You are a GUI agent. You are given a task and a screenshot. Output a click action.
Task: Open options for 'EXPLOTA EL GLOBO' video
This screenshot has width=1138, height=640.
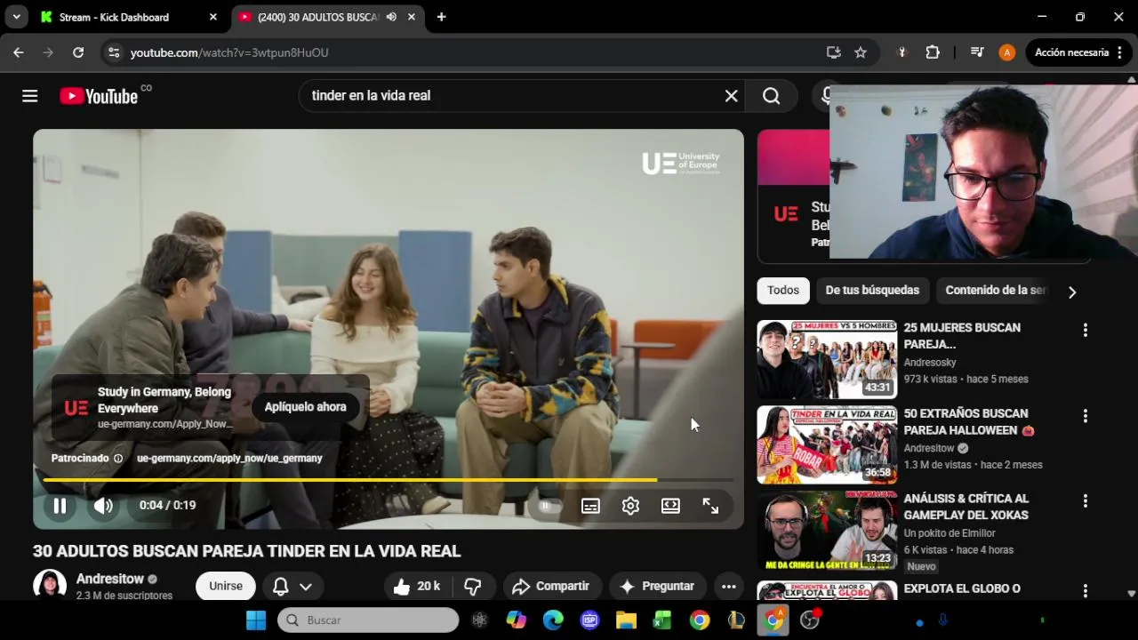1085,590
